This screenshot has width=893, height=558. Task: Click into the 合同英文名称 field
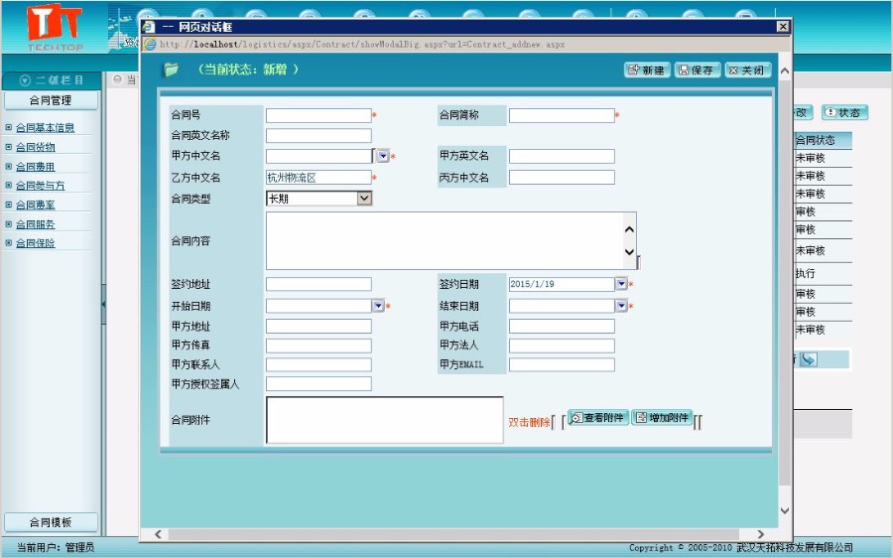point(319,135)
